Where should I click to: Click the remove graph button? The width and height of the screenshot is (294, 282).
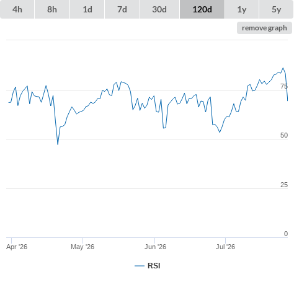pos(264,28)
